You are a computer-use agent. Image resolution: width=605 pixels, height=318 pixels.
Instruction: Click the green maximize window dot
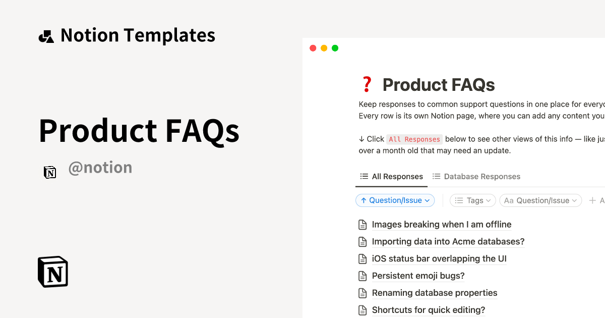[x=335, y=48]
